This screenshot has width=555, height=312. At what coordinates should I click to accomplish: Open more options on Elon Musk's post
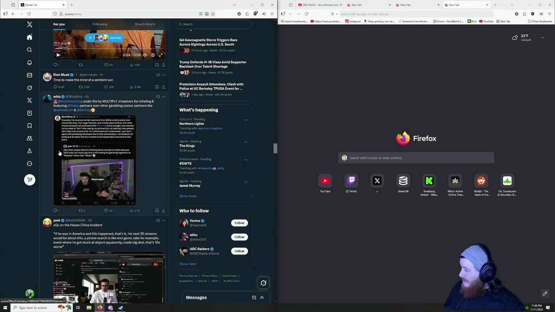pyautogui.click(x=163, y=75)
